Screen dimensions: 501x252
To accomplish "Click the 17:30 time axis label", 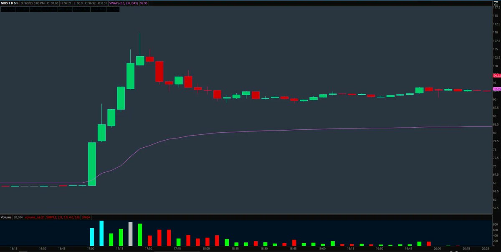I will pyautogui.click(x=148, y=249).
